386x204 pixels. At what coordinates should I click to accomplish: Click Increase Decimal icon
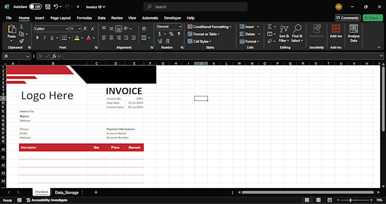(x=160, y=41)
